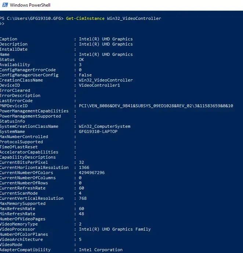Click the SystemName value GFG19310-LAPTOP
Viewport: 243px width, 253px height.
98,131
